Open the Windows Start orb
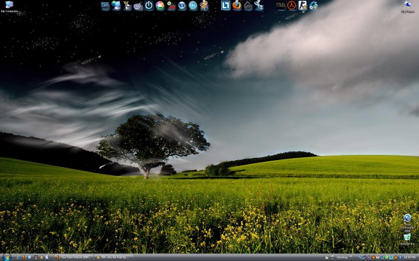419x261 pixels. pyautogui.click(x=6, y=258)
